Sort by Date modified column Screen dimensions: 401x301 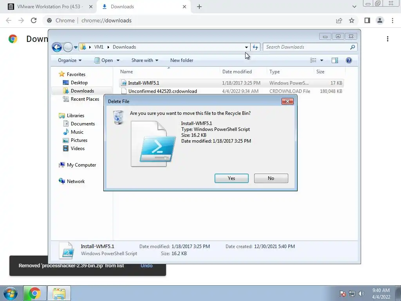click(243, 72)
